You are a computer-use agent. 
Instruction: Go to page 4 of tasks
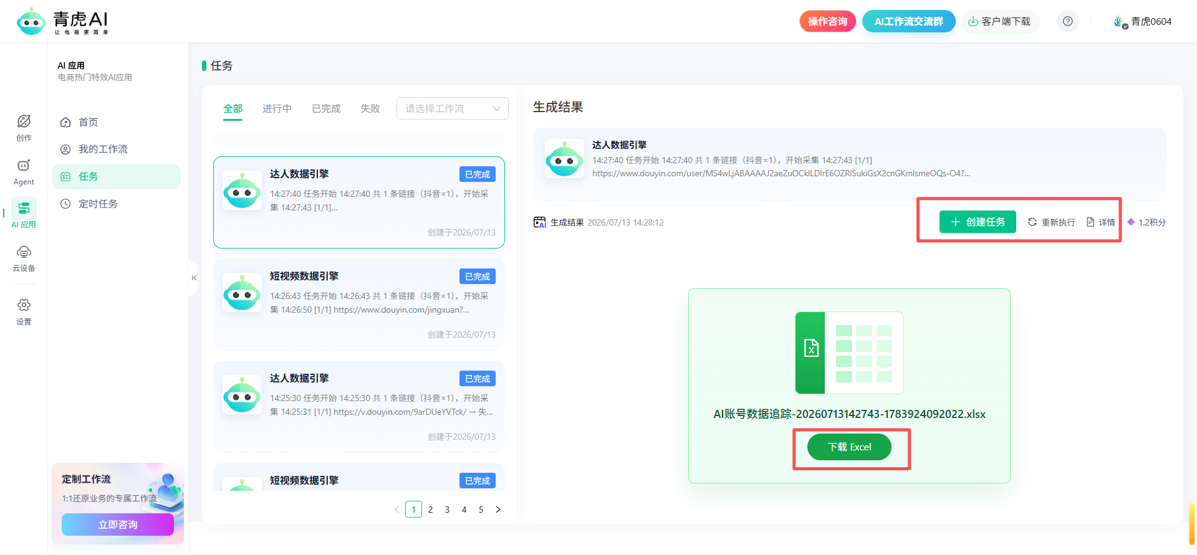(x=464, y=510)
